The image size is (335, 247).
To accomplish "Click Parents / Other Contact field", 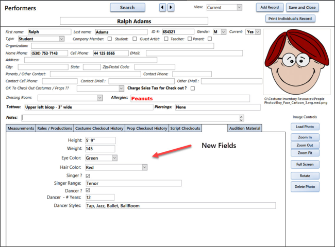I will coord(95,74).
